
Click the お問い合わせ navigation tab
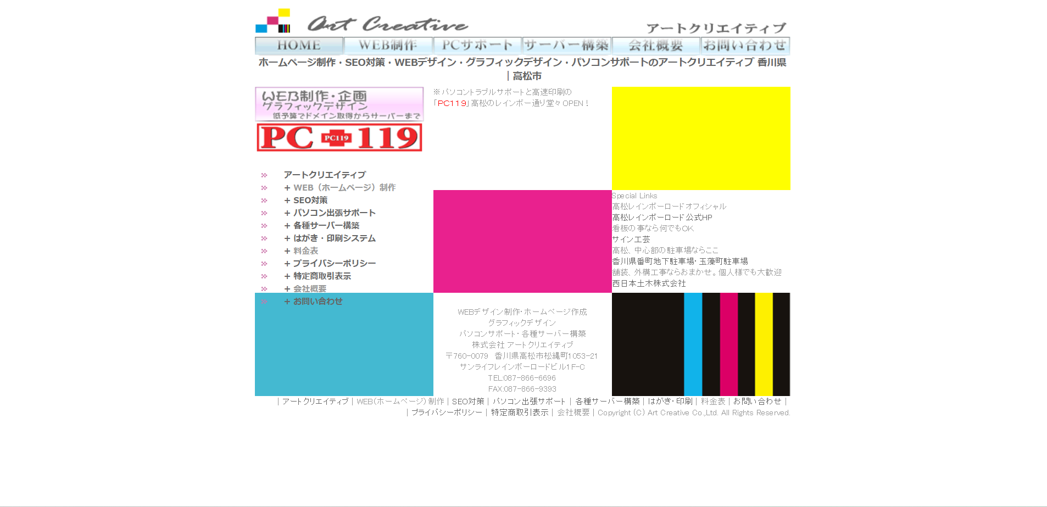[745, 45]
